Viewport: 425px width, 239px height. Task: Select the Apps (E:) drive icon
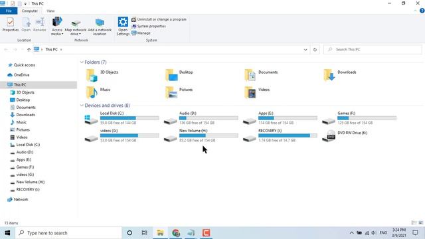250,121
